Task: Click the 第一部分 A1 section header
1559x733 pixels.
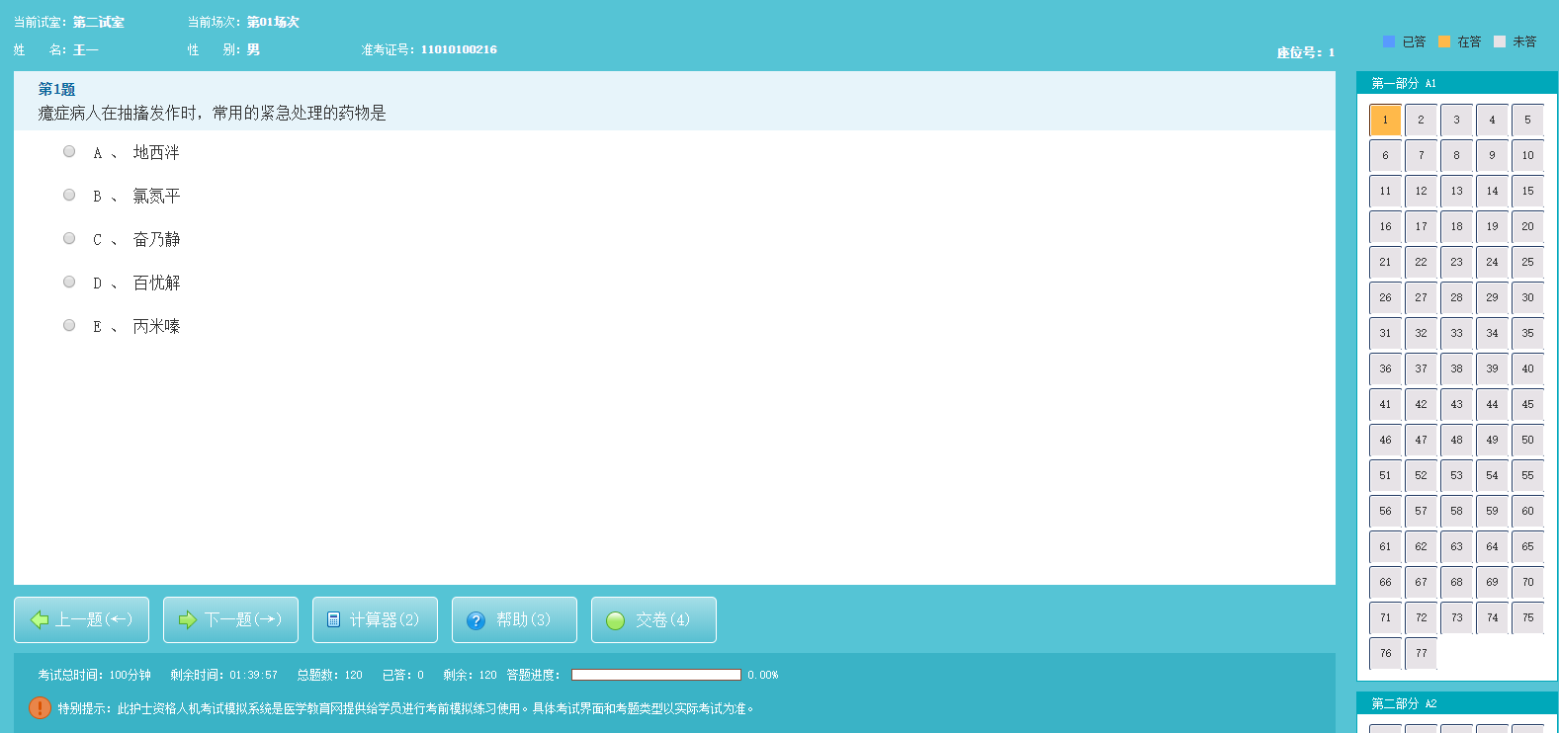Action: pyautogui.click(x=1404, y=83)
